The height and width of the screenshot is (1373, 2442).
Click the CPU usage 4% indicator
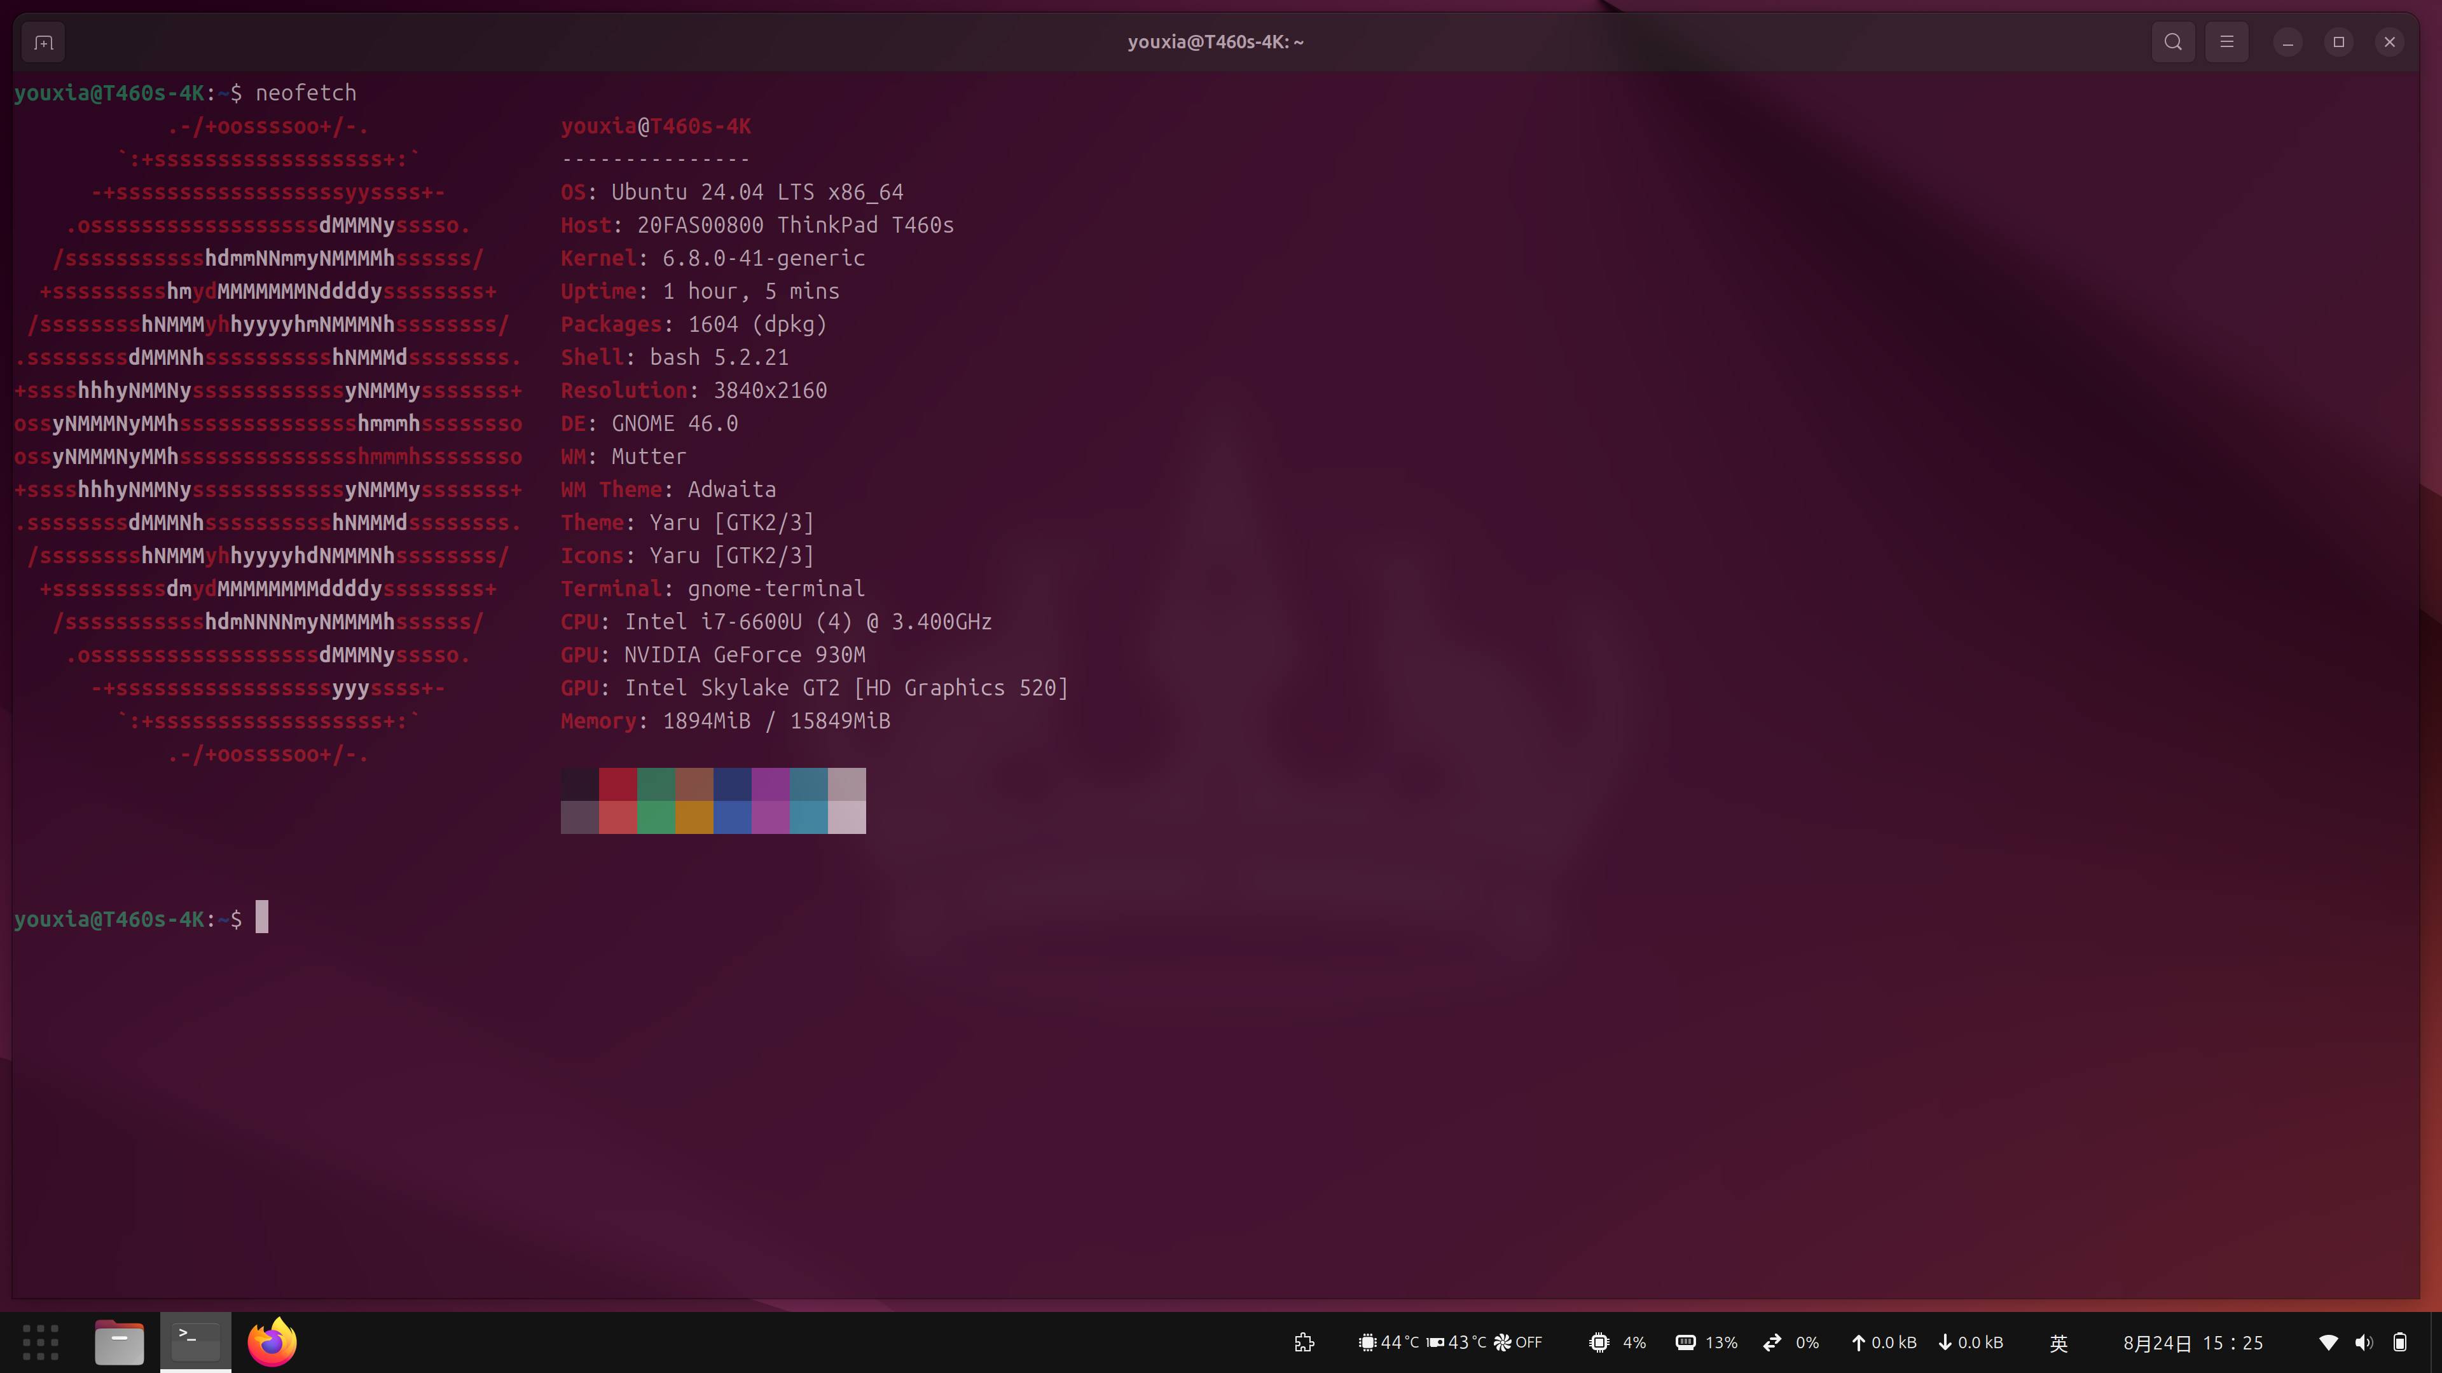point(1618,1342)
